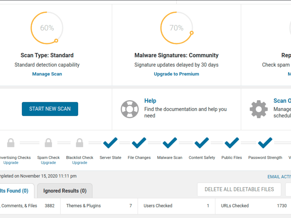Click the Password Strength checkmark
The height and width of the screenshot is (218, 291).
click(x=265, y=143)
